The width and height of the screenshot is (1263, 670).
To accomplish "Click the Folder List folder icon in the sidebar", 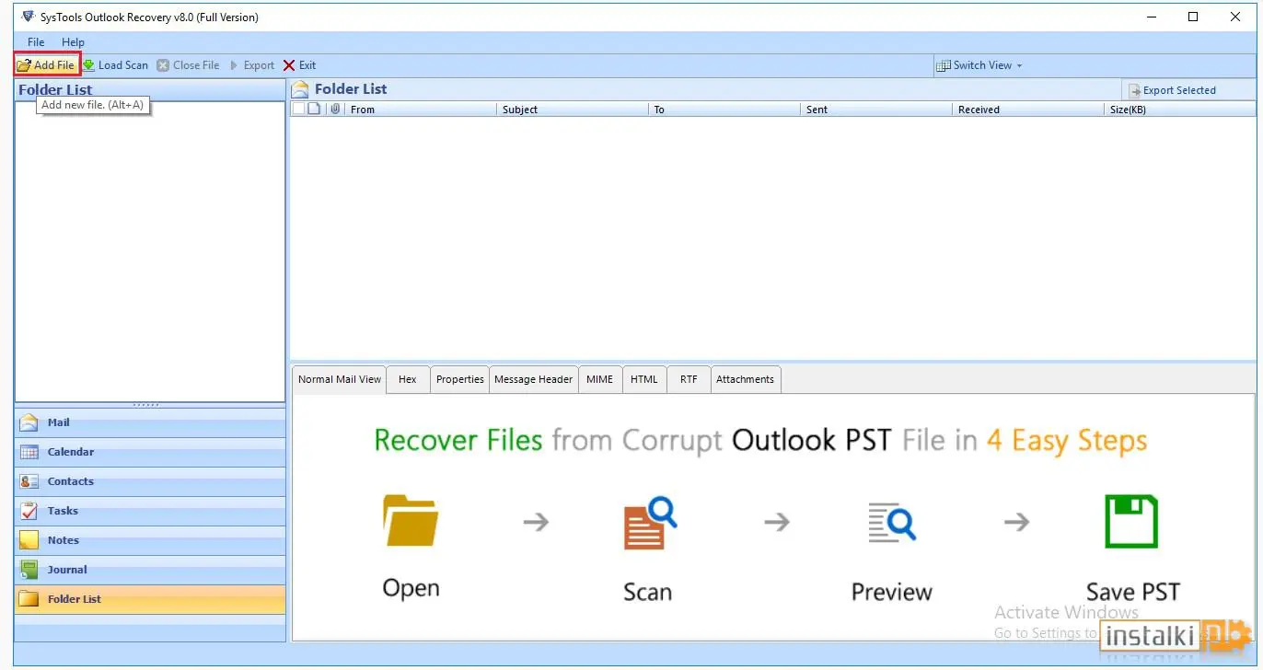I will click(29, 599).
